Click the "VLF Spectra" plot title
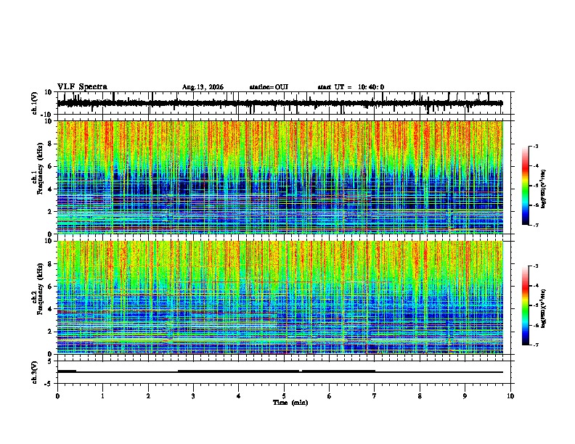The height and width of the screenshot is (444, 575). [82, 87]
